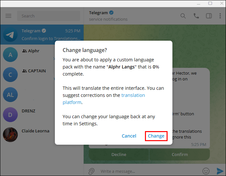
Task: Search within the Telegram chat
Action: [183, 16]
